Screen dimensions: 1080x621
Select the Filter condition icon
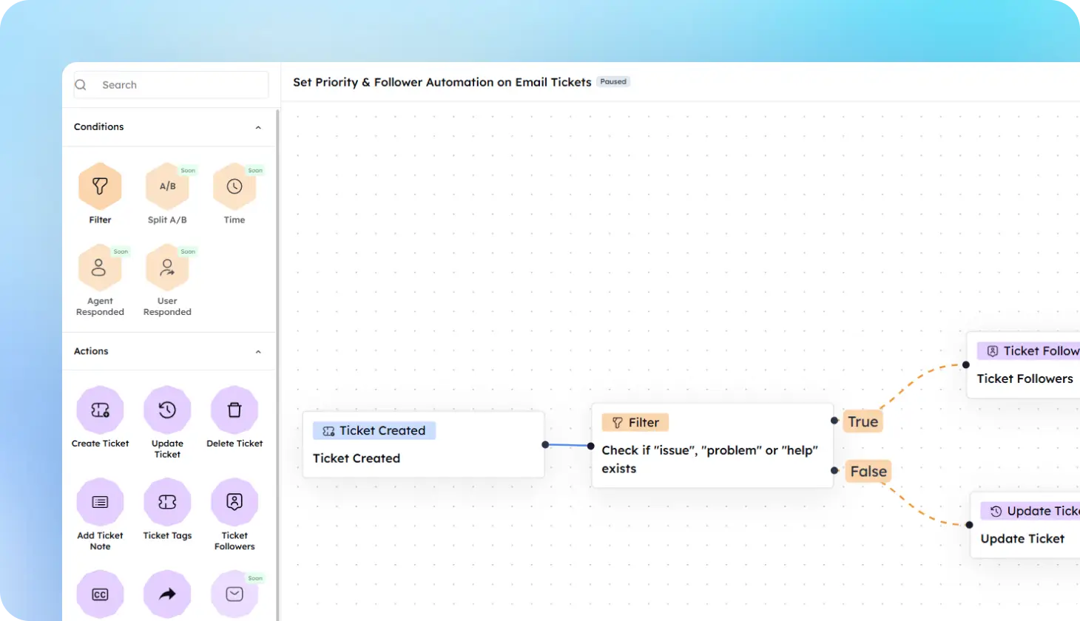[x=100, y=186]
